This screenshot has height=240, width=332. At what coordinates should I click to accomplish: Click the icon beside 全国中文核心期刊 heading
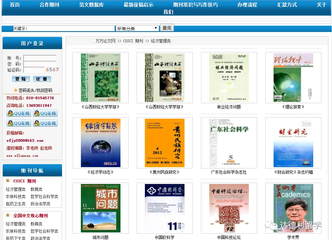[8, 215]
